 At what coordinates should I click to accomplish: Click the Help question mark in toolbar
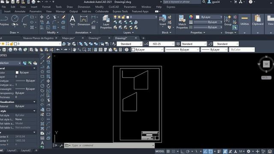[127, 50]
